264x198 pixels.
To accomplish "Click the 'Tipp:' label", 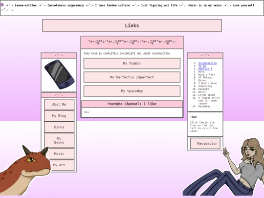I will [x=194, y=117].
